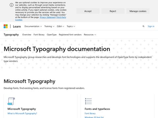Accept optional cookies

(x=88, y=11)
